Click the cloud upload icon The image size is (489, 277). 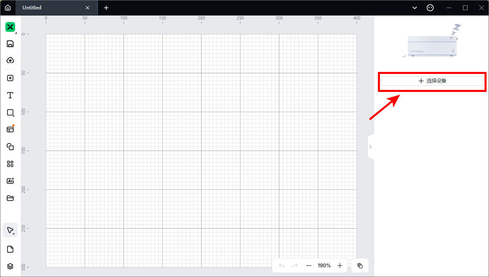(x=10, y=60)
